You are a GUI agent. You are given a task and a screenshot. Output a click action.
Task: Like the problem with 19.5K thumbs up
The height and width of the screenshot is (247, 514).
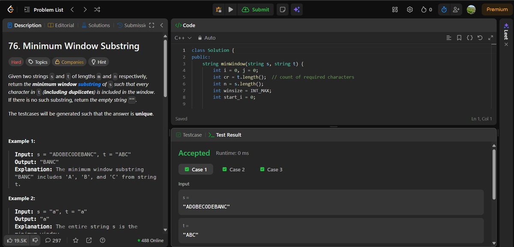(17, 240)
